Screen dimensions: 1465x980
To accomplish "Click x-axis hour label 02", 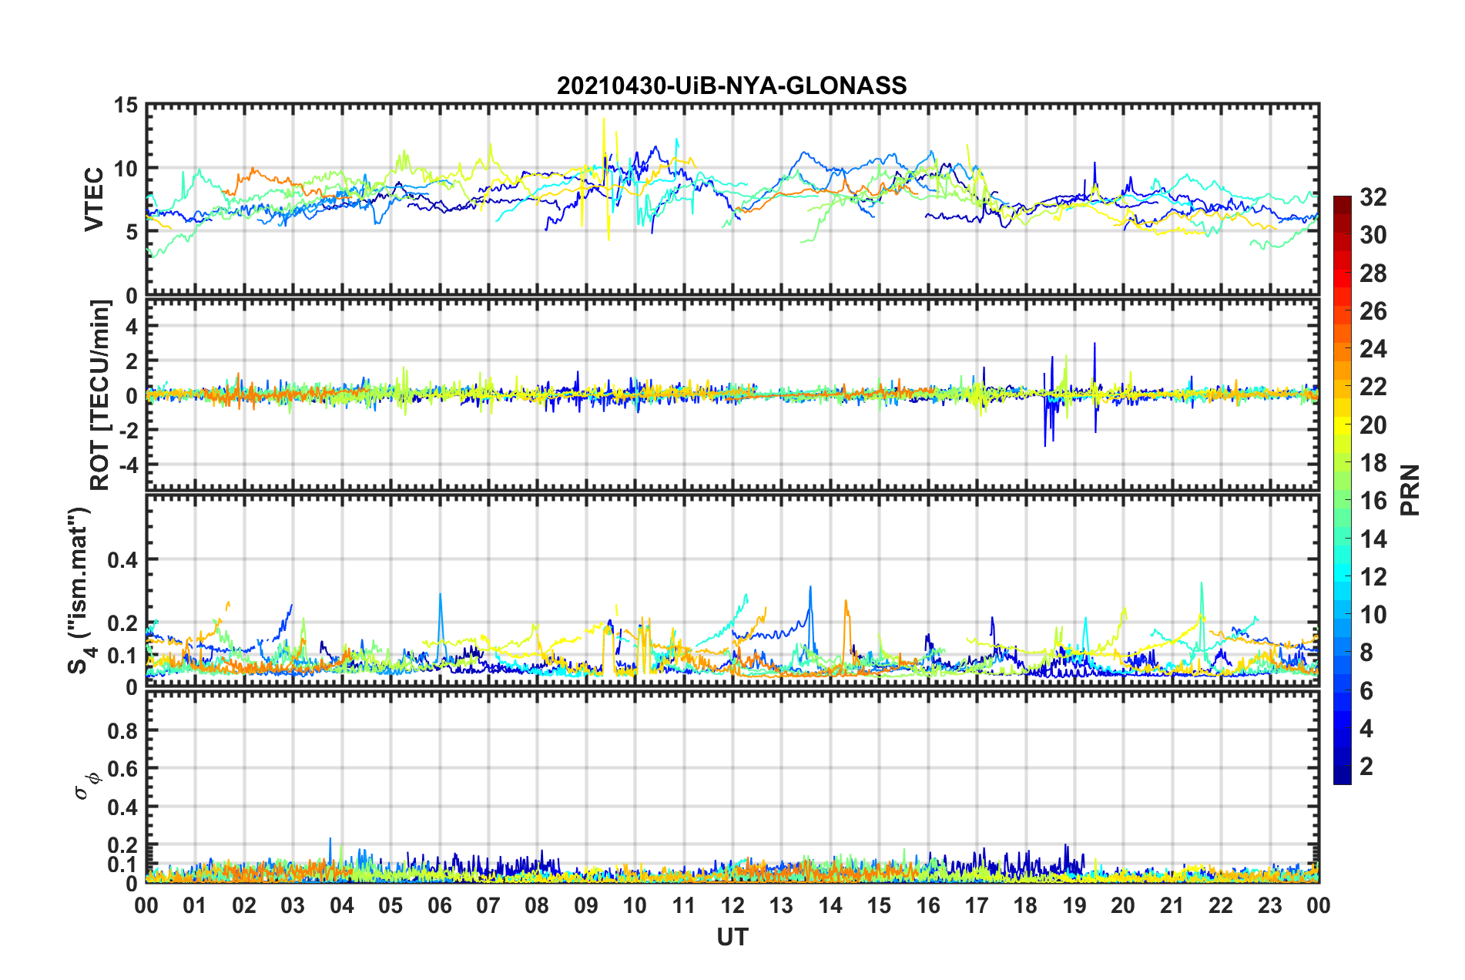I will coord(244,905).
